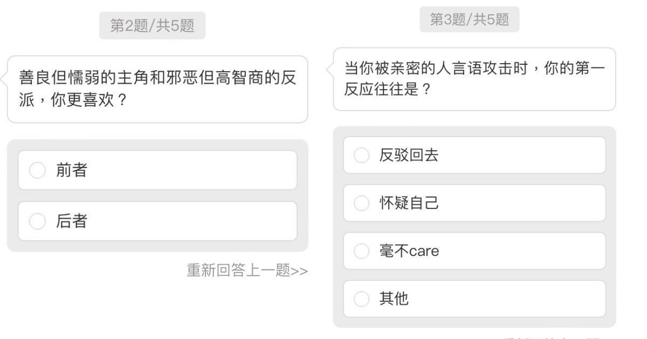The width and height of the screenshot is (647, 339).
Task: Select the 后者 radio button
Action: point(37,221)
